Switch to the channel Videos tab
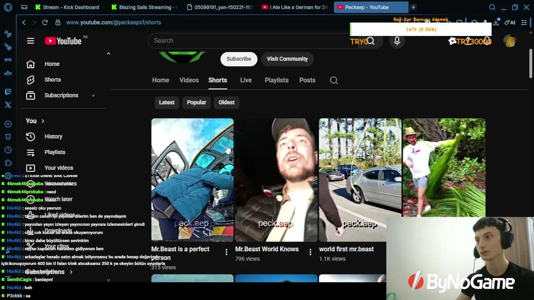The image size is (534, 300). 189,80
